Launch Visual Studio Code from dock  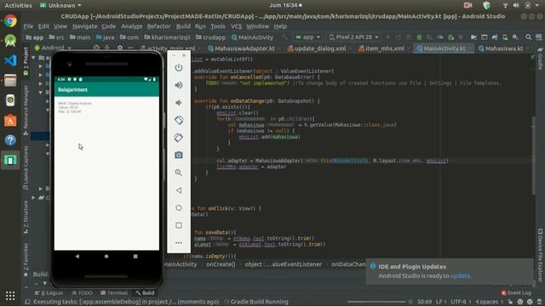pos(10,60)
